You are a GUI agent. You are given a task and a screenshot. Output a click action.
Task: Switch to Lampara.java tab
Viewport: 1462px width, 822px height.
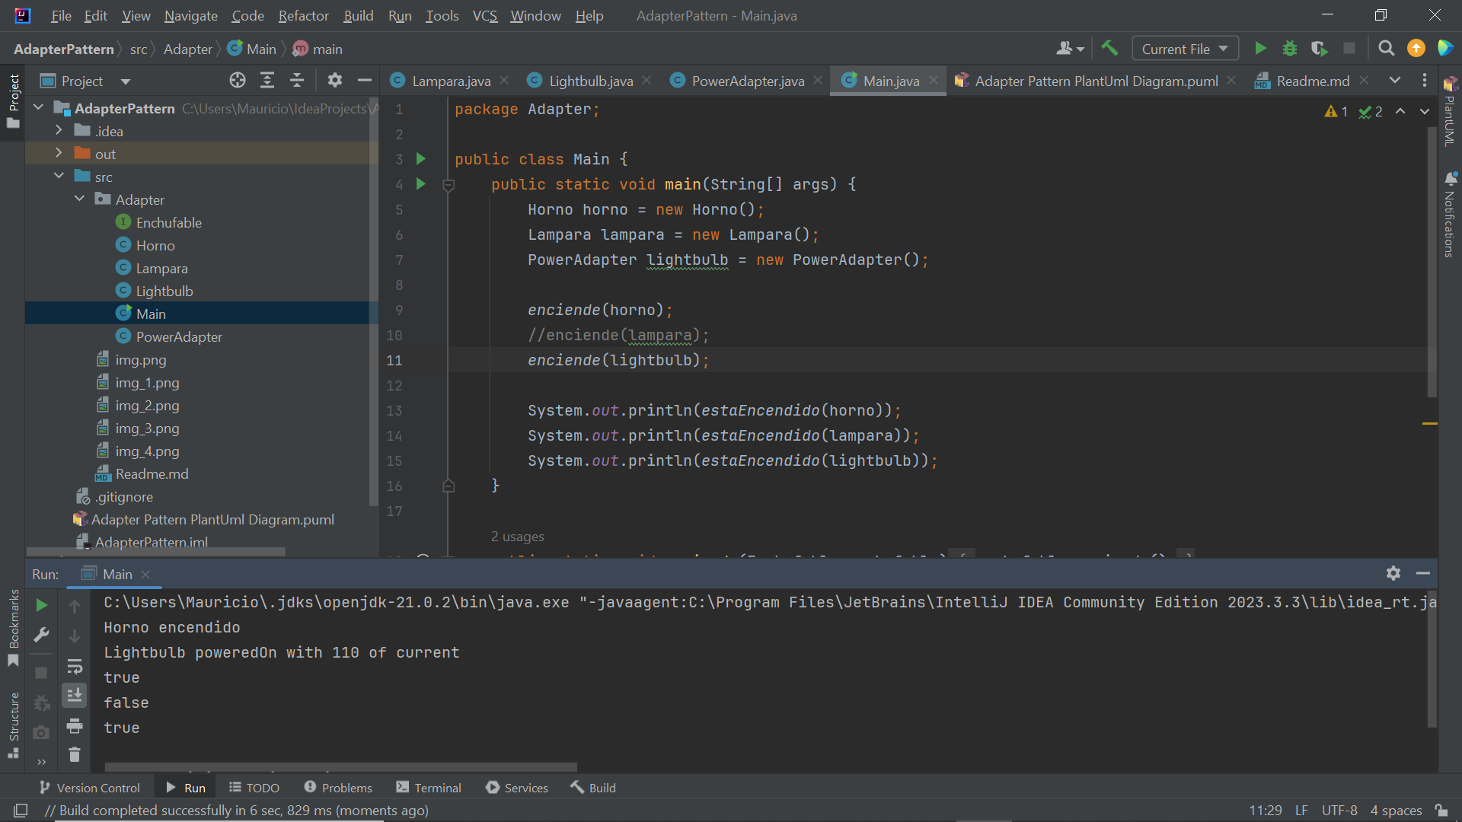(451, 81)
